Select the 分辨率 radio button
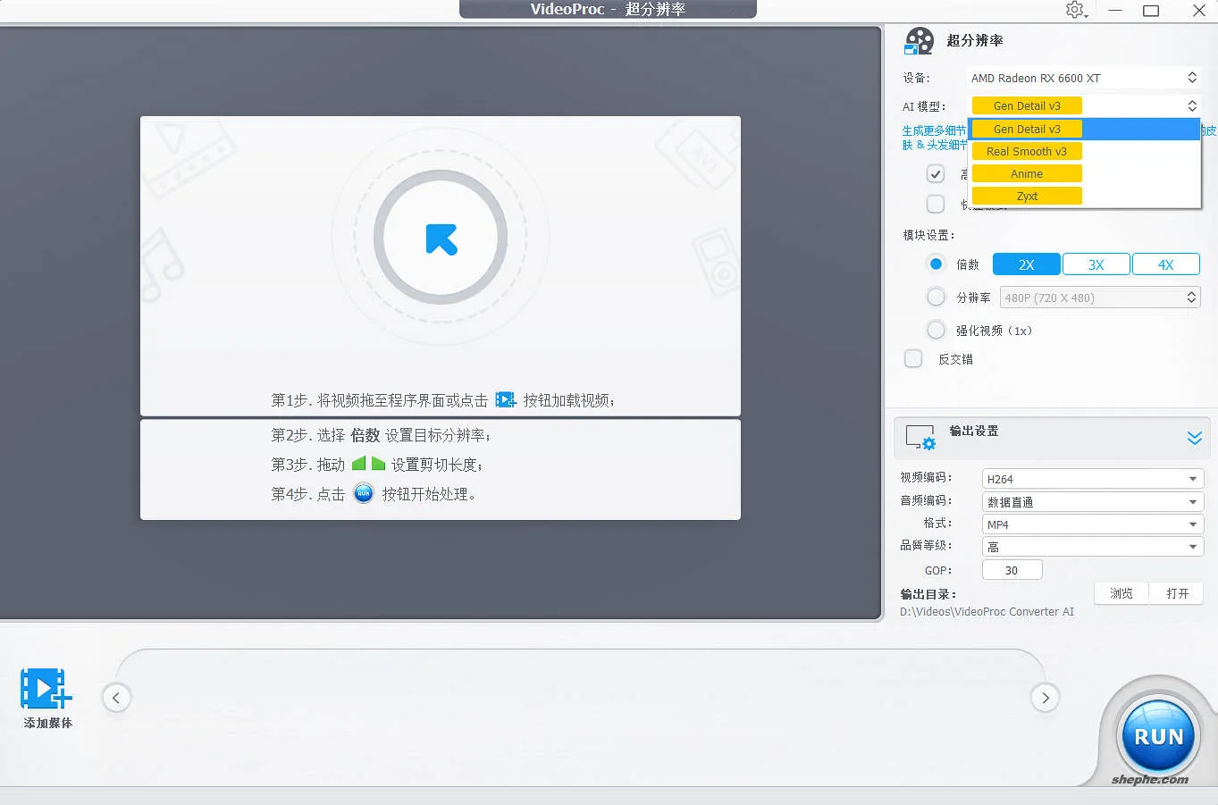1218x805 pixels. pos(936,297)
